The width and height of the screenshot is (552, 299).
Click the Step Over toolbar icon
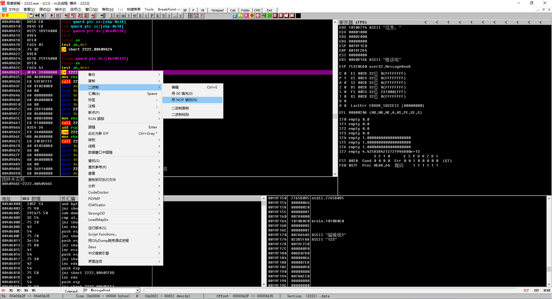pos(73,16)
